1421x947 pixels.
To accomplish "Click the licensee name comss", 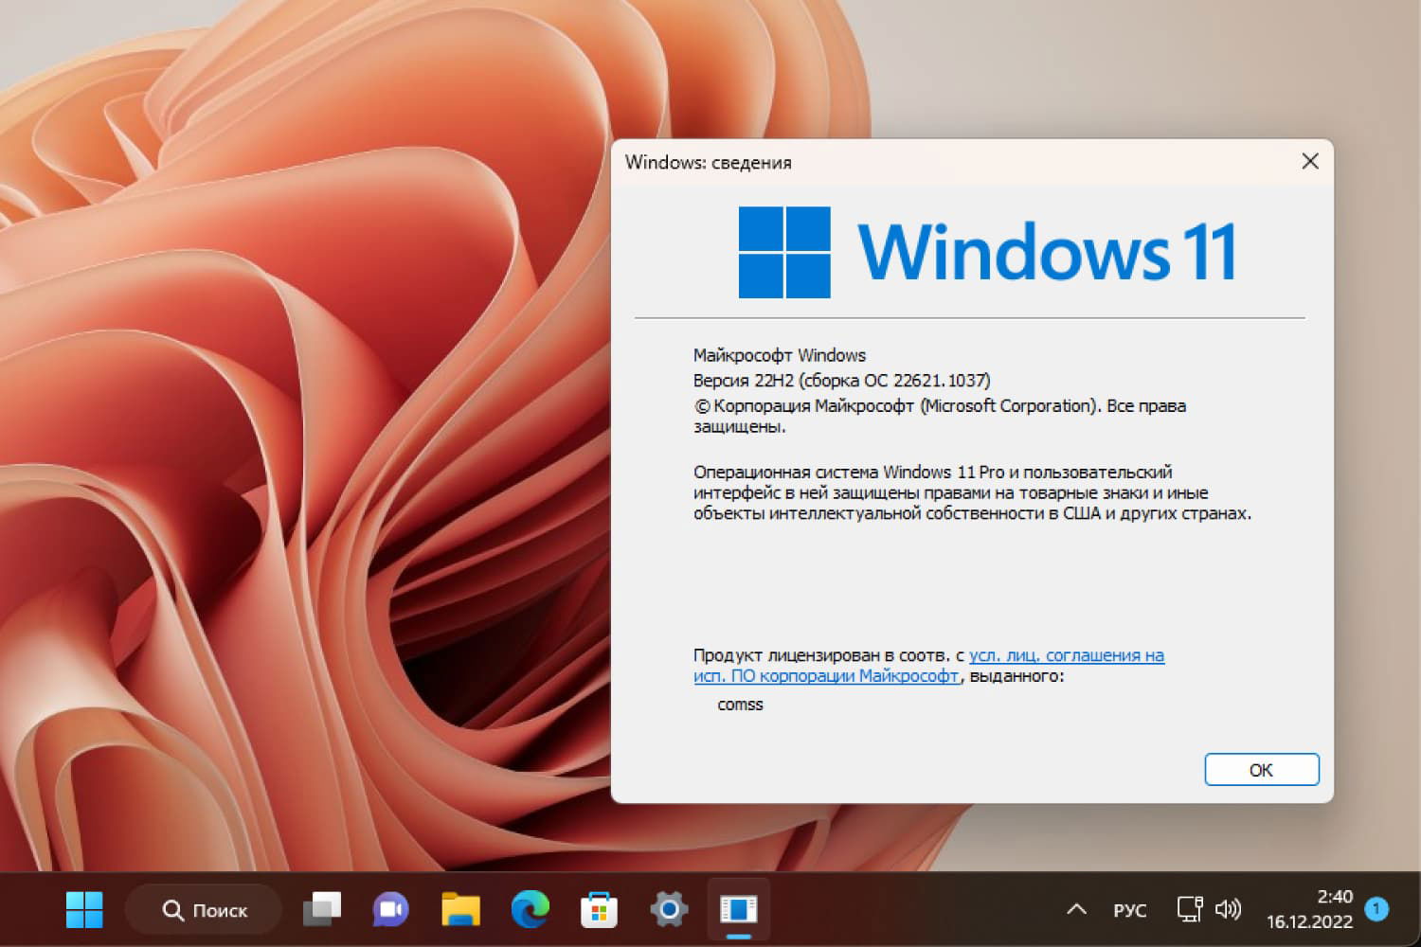I will 740,705.
